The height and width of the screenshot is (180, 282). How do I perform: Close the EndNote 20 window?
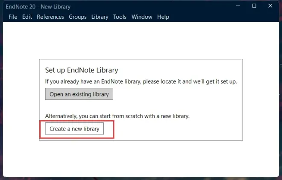pyautogui.click(x=270, y=6)
